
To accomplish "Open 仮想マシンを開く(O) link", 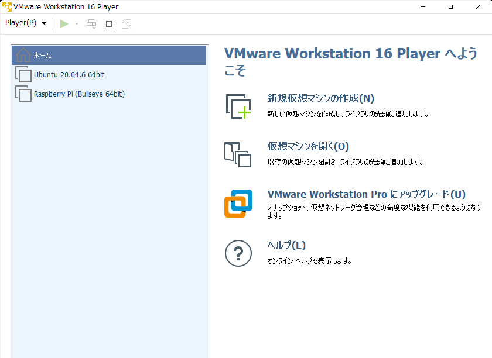I will pos(308,146).
